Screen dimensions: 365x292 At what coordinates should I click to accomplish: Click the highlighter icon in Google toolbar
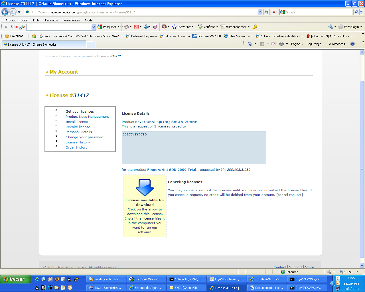click(x=255, y=27)
